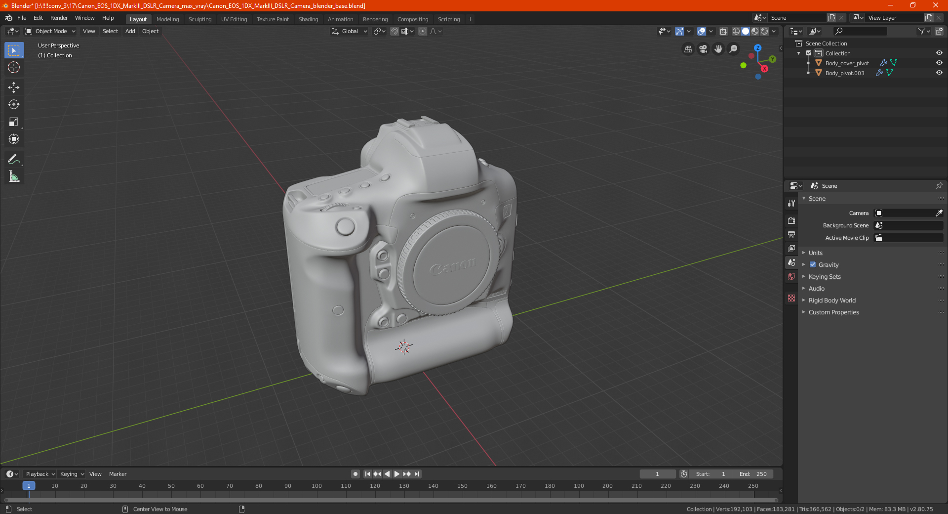The image size is (948, 514).
Task: Open the Add menu in viewport
Action: tap(130, 31)
